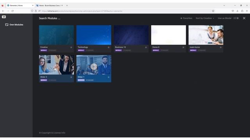Click the tracking protection shield icon
250x140 pixels.
coord(32,11)
